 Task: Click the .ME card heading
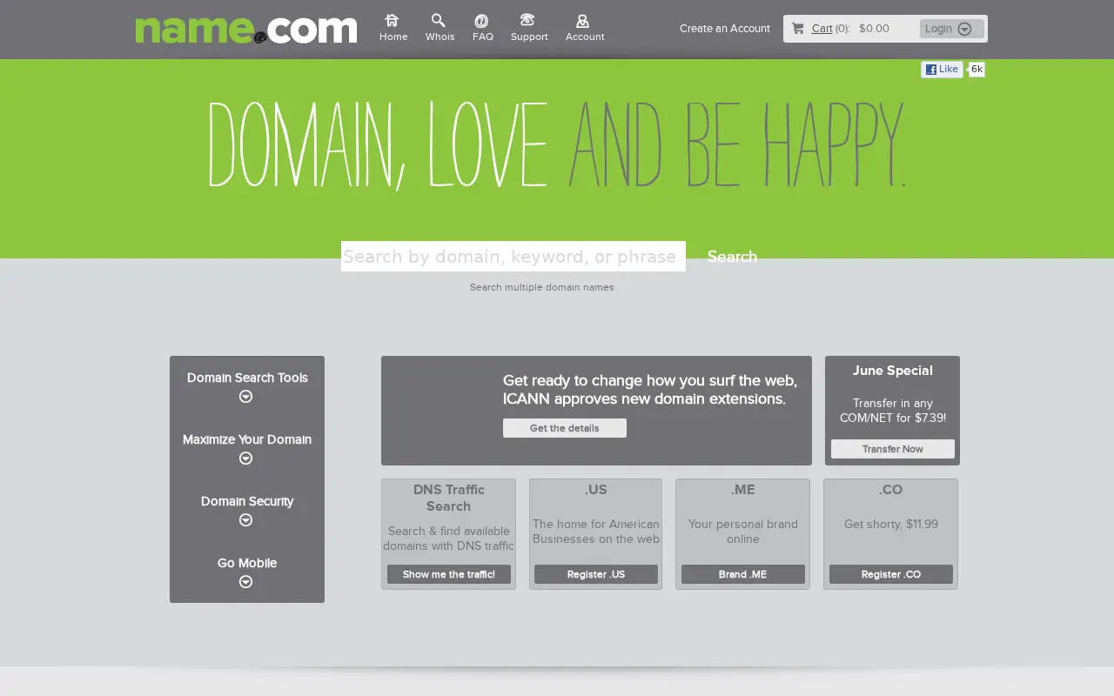[x=743, y=490]
